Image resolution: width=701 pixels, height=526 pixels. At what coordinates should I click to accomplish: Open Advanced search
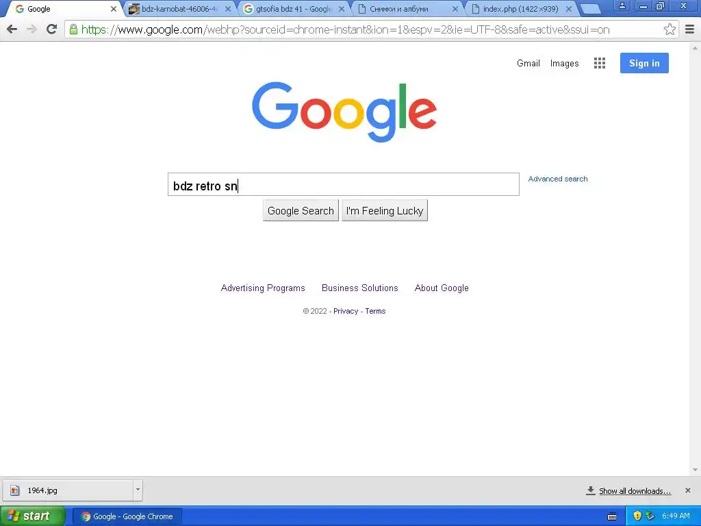pos(558,179)
